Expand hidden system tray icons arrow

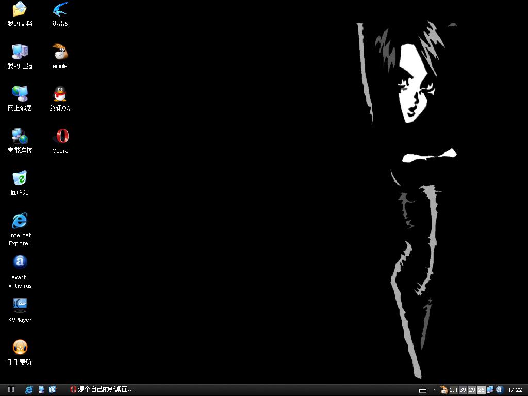coord(434,390)
